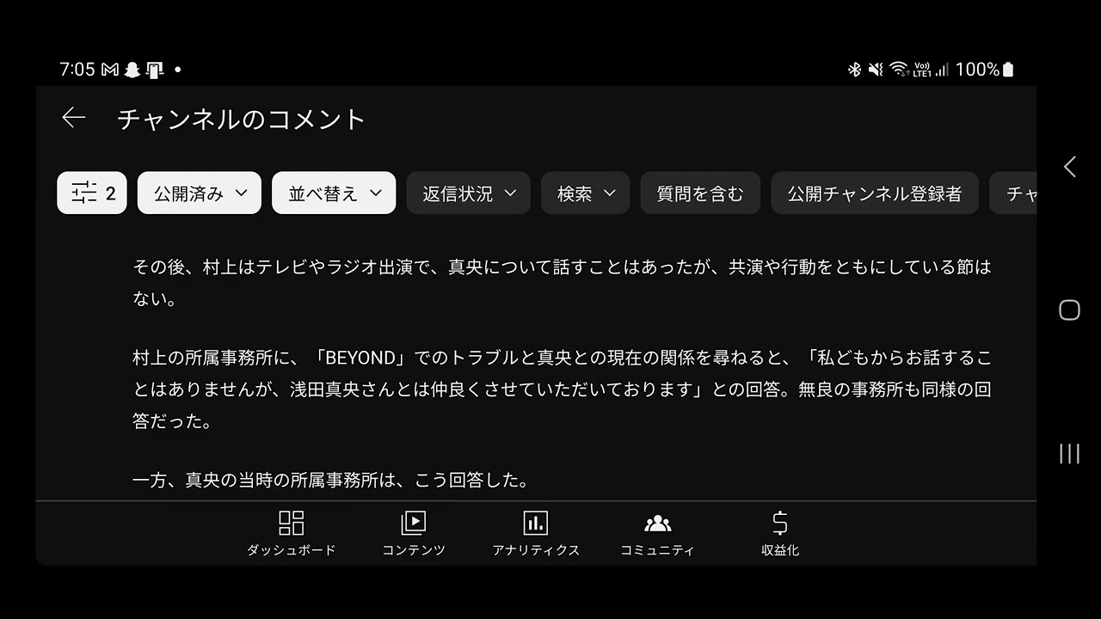This screenshot has height=619, width=1101.
Task: Tap the comment text mentioning BEYOND
Action: point(562,389)
